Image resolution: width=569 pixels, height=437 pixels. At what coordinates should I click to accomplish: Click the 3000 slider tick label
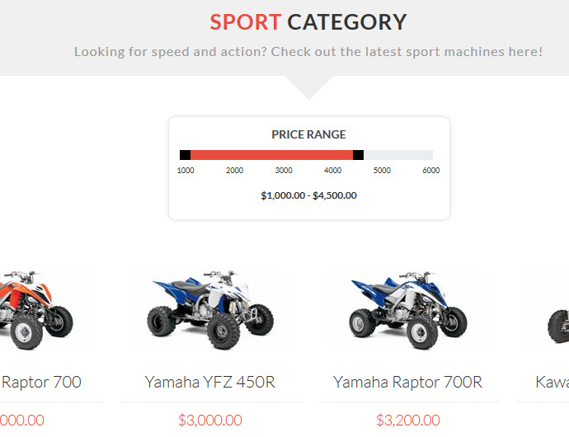[x=284, y=170]
